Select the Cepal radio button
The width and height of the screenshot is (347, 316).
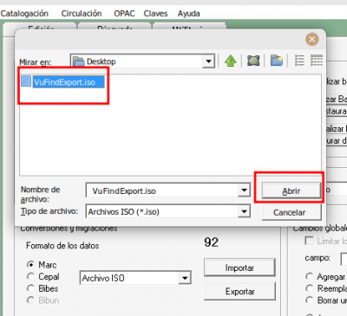(30, 276)
